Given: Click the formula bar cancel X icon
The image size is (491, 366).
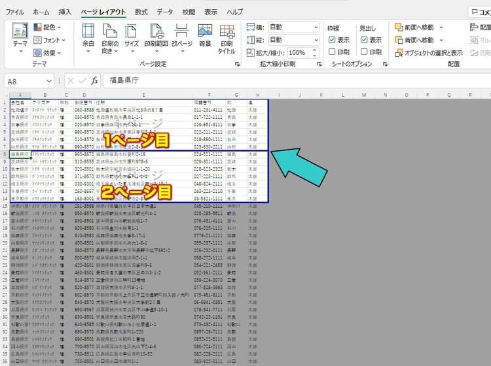Looking at the screenshot, I should (x=71, y=81).
